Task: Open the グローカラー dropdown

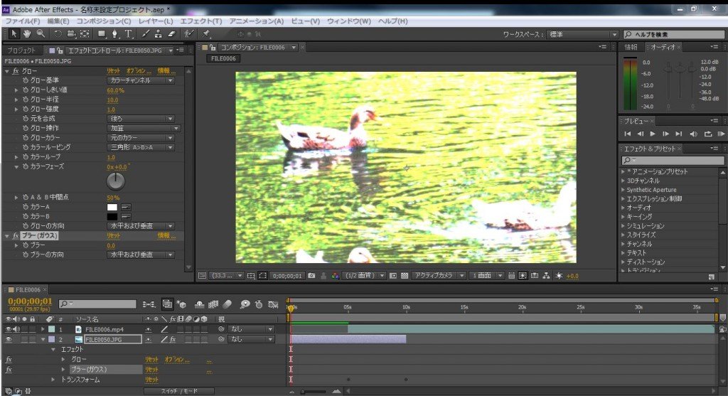Action: click(141, 138)
